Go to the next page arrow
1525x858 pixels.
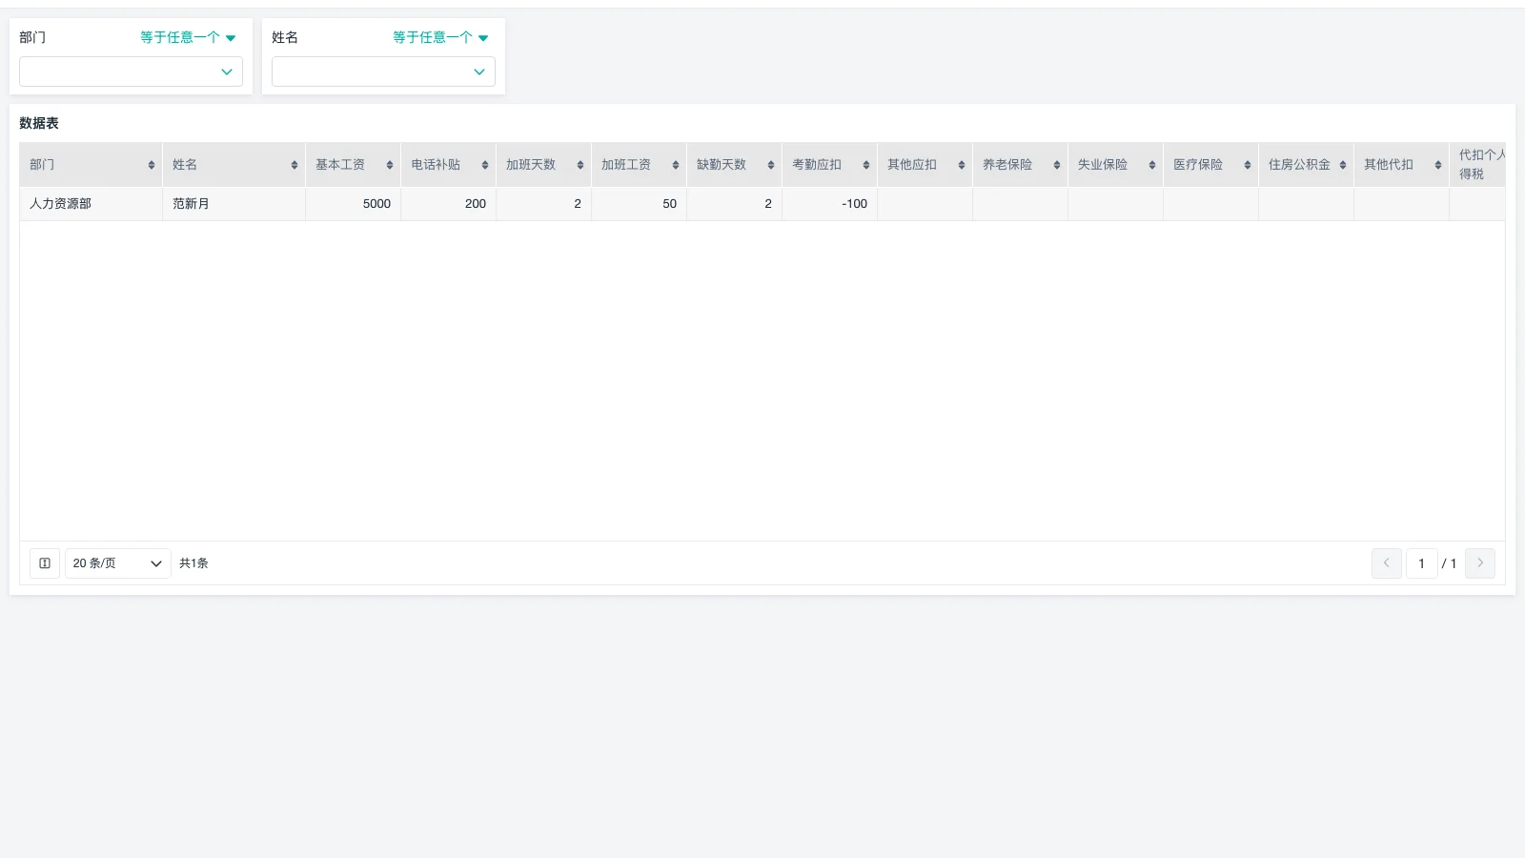coord(1480,563)
